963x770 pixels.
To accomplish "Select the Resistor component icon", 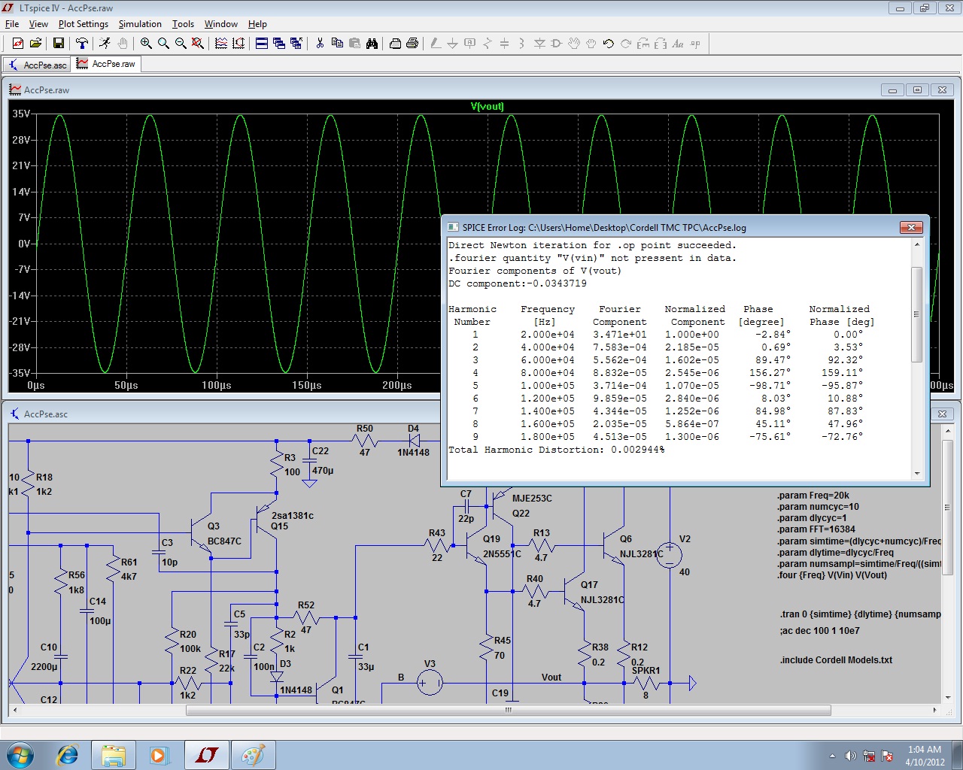I will coord(488,44).
